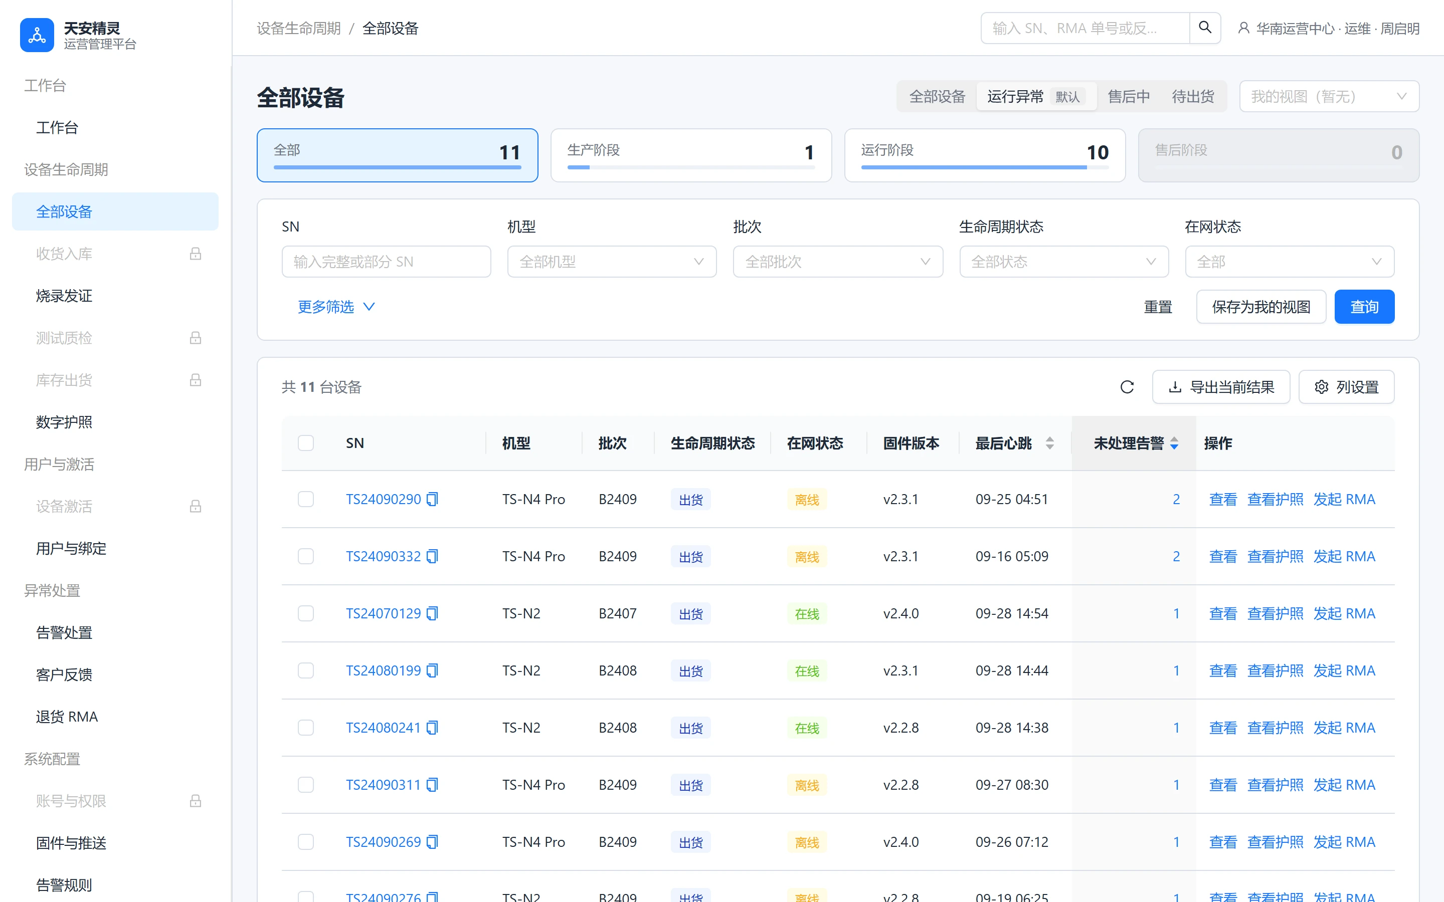Viewport: 1444px width, 902px height.
Task: Open the 全部状态 lifecycle status dropdown
Action: (x=1063, y=262)
